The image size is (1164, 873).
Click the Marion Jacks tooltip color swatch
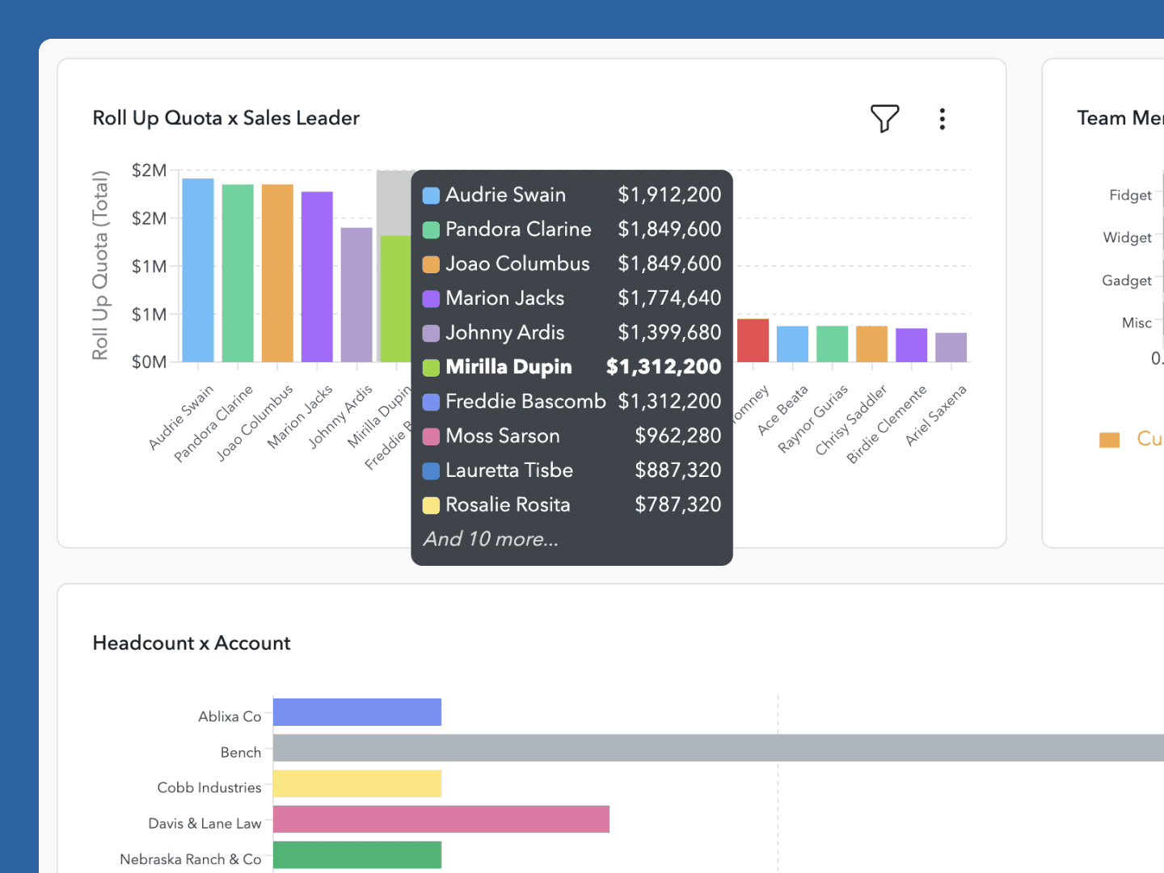click(x=432, y=299)
